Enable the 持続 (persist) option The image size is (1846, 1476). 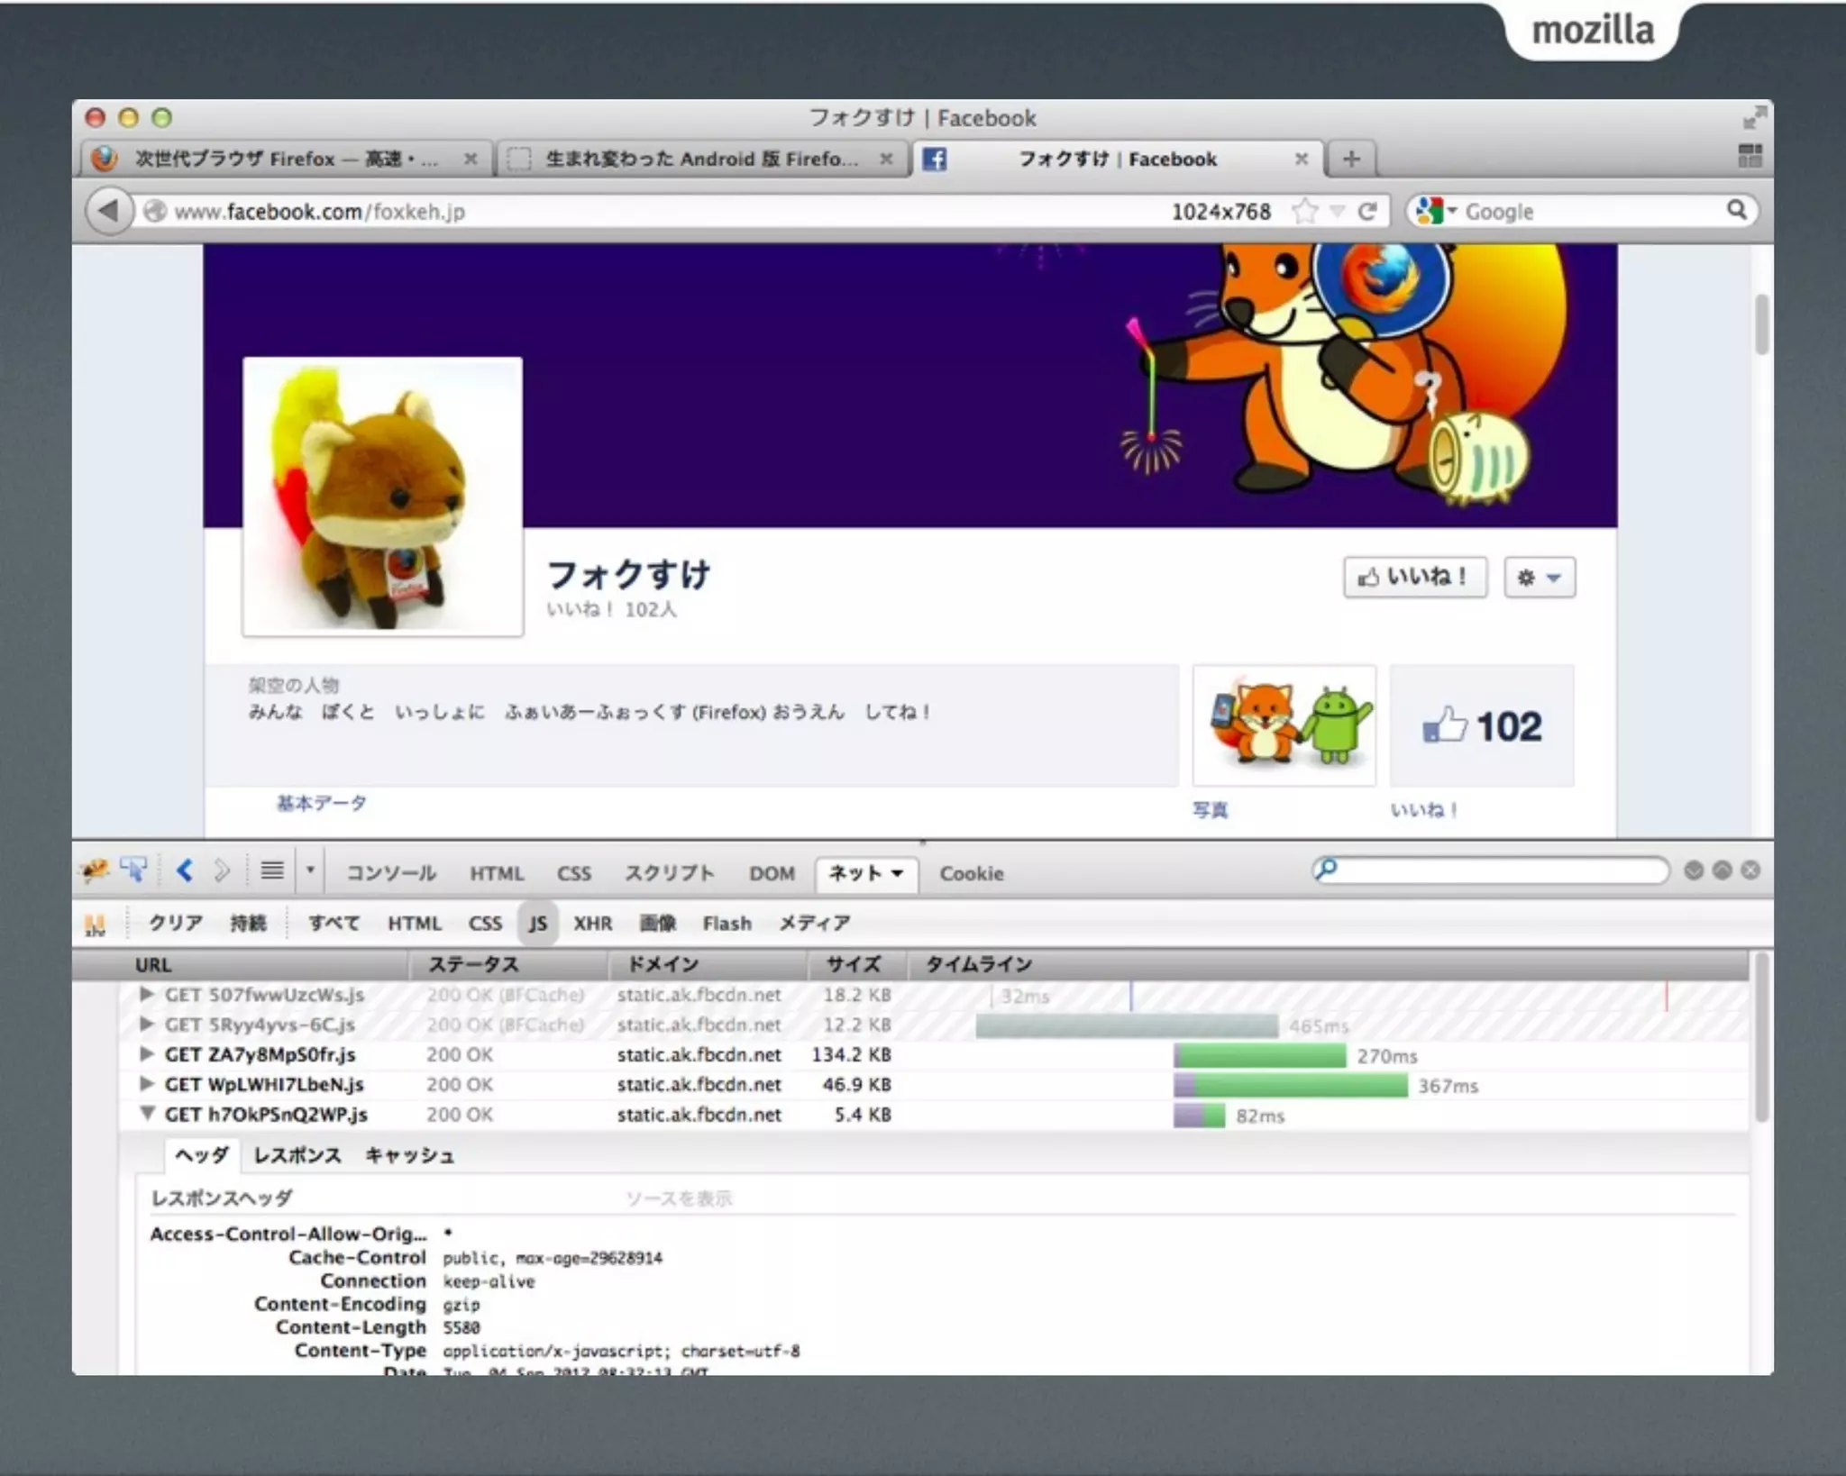click(248, 924)
